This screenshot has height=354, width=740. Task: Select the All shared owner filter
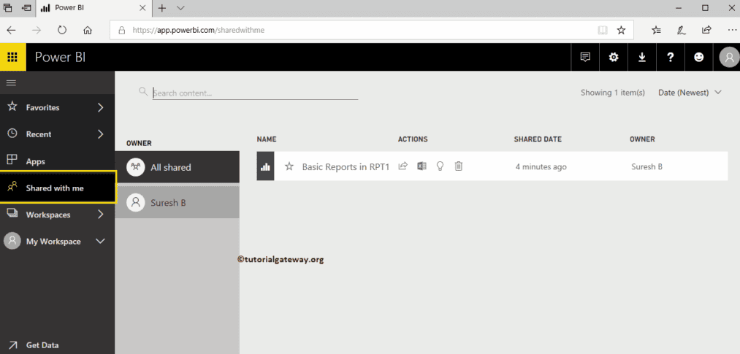[x=177, y=167]
